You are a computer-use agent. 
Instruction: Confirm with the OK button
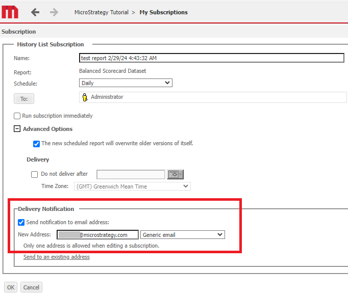coord(11,287)
